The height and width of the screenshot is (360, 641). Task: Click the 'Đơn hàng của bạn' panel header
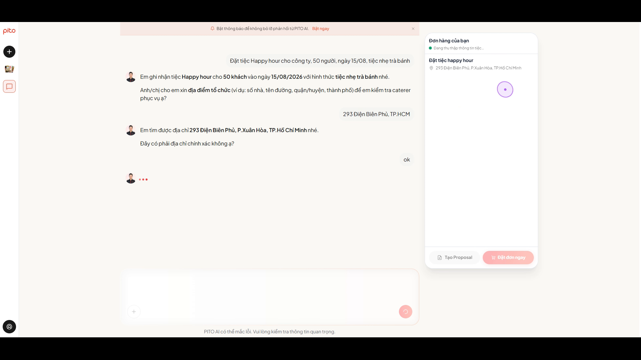coord(449,41)
